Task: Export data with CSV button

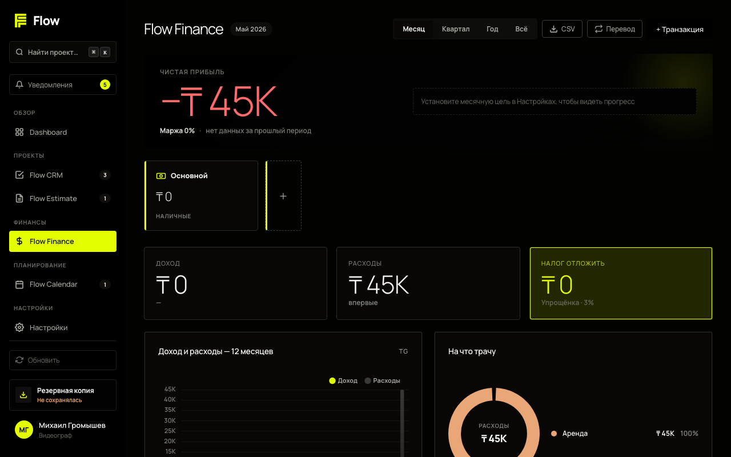Action: point(562,29)
